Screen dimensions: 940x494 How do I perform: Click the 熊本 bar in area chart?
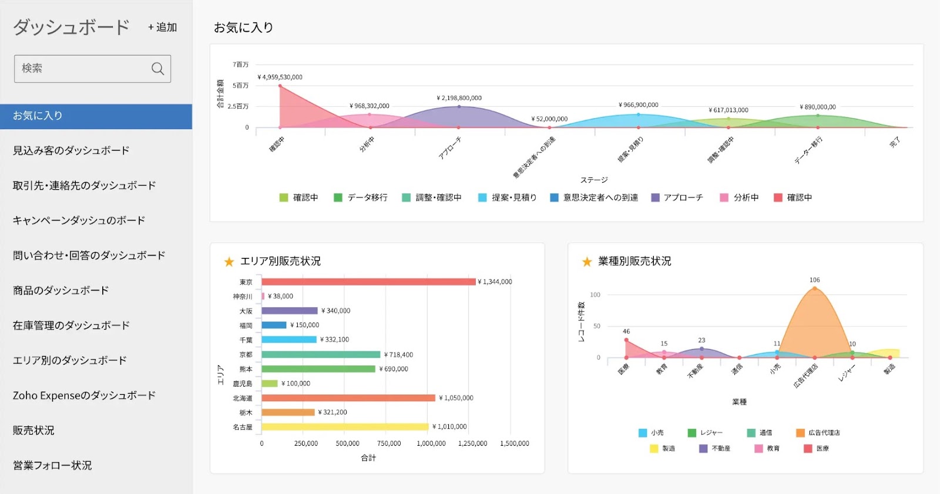click(x=318, y=369)
